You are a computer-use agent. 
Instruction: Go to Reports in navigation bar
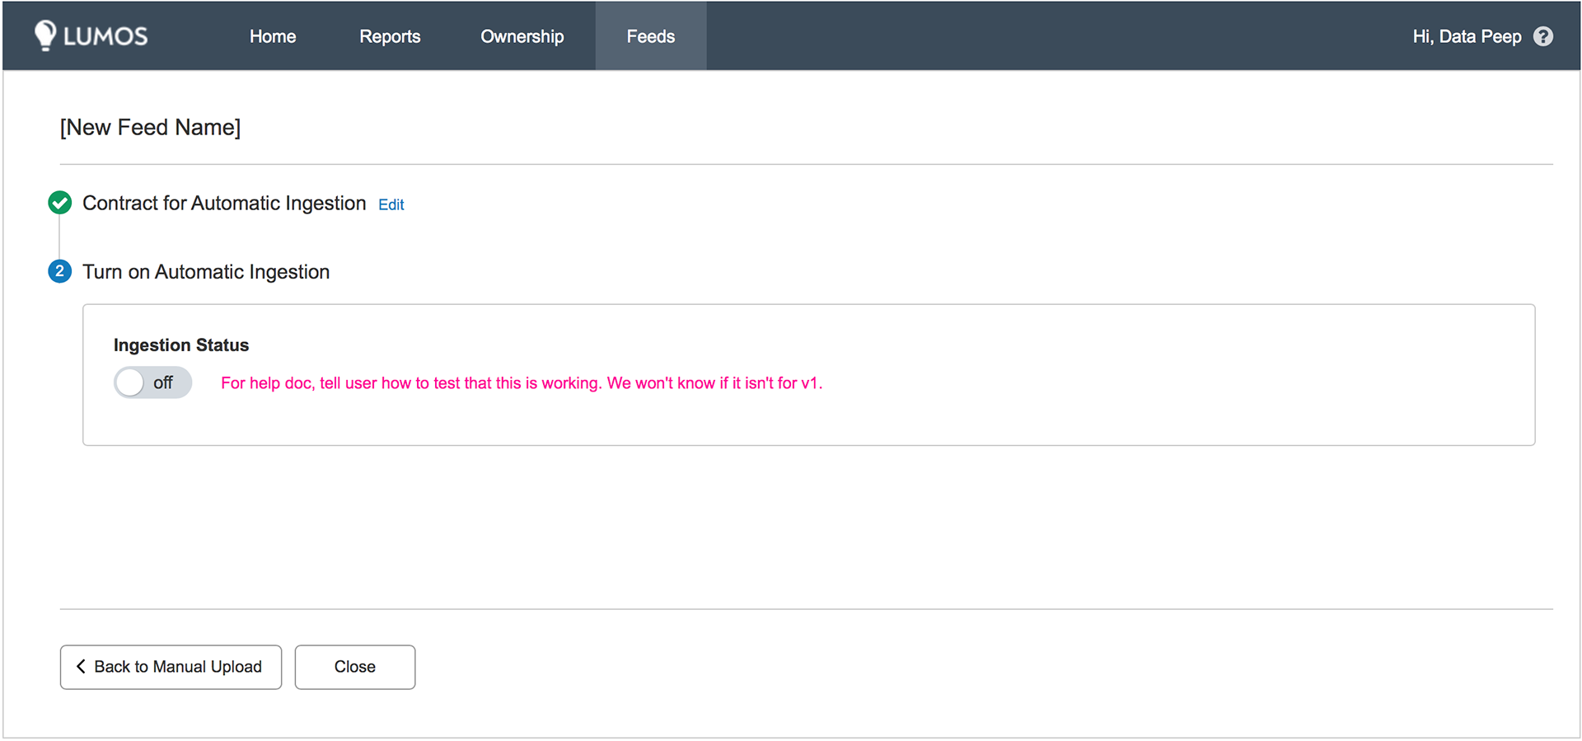point(390,36)
